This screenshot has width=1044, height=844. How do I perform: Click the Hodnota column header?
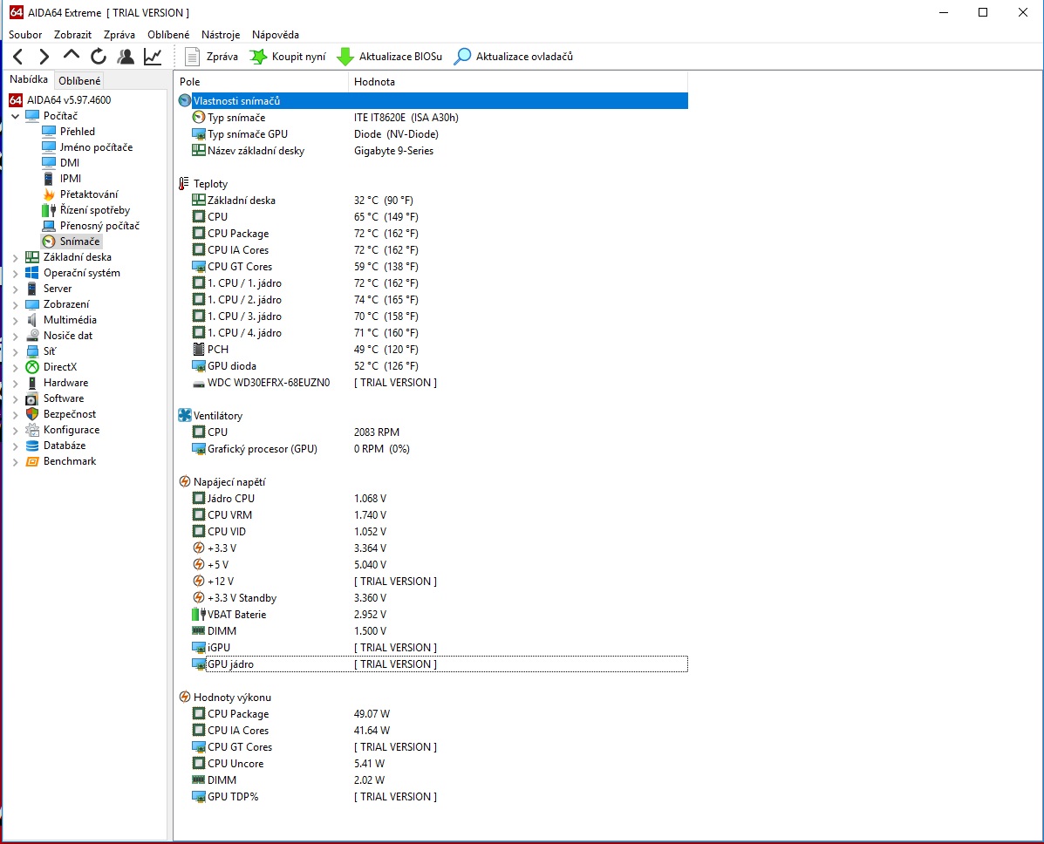518,82
